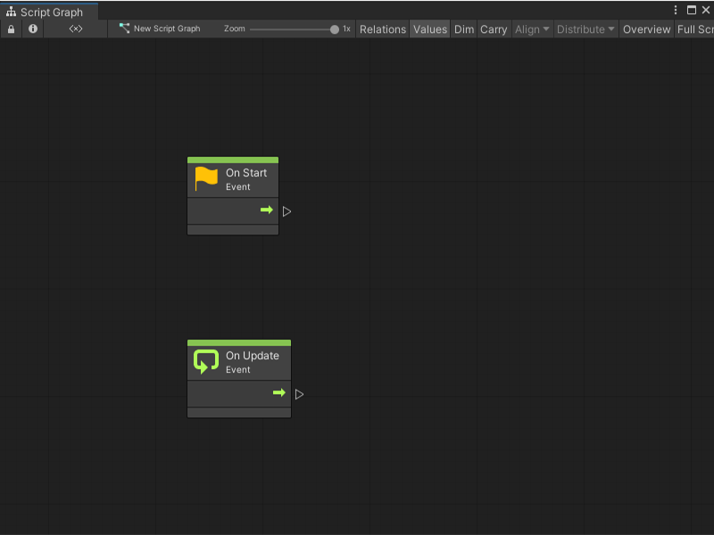Click the graph icon next to New Script Graph
The height and width of the screenshot is (535, 714).
click(x=124, y=29)
